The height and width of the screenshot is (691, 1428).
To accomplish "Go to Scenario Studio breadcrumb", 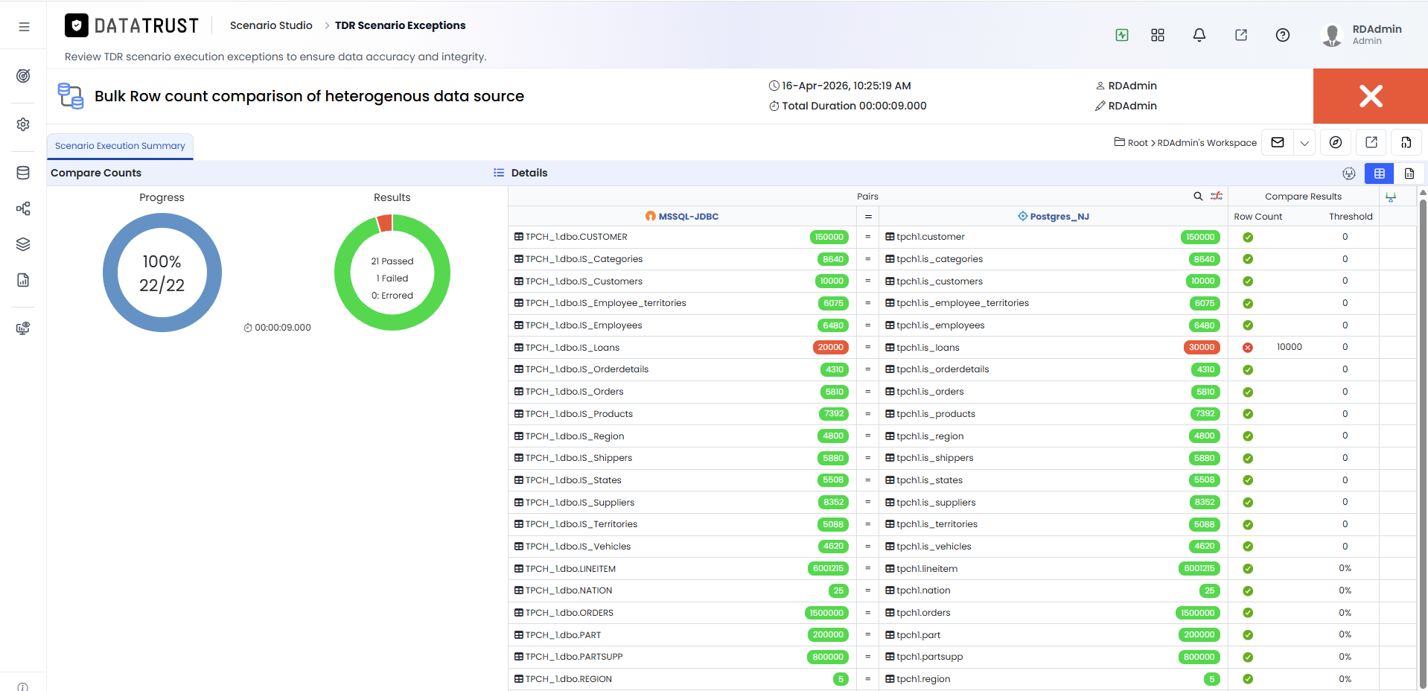I will 271,25.
